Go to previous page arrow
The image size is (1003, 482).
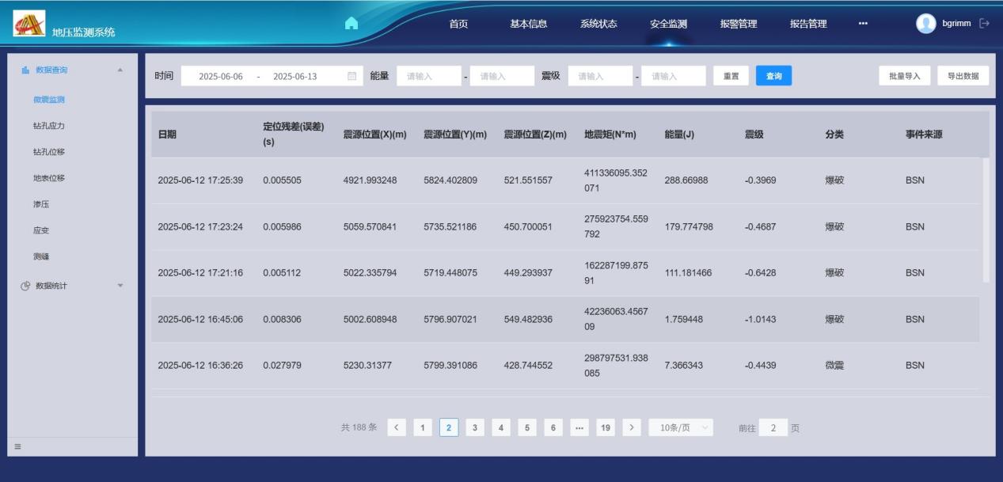coord(397,427)
